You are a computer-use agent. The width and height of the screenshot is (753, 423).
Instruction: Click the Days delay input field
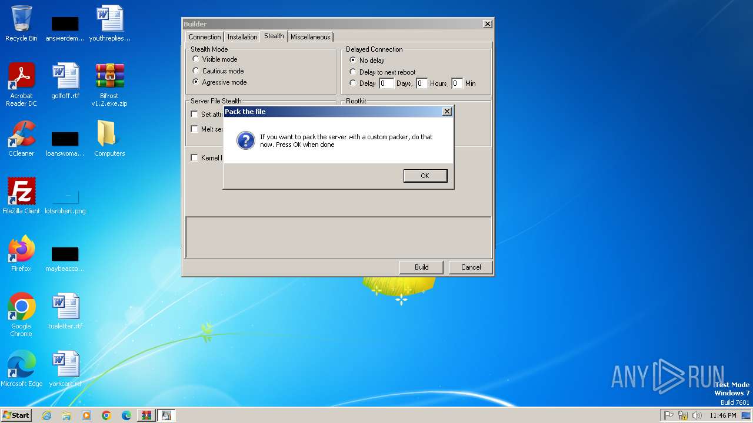(x=387, y=83)
